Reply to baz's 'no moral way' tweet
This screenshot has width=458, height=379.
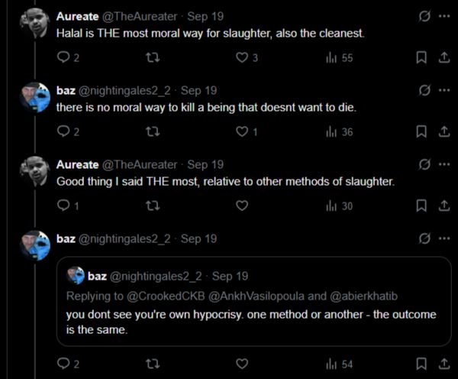(63, 131)
